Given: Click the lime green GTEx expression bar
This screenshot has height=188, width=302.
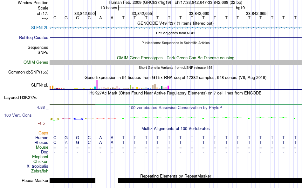Looking at the screenshot, I should tap(130, 87).
